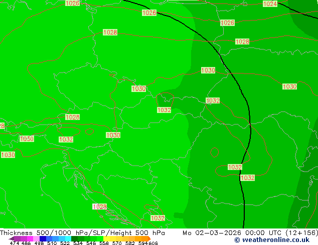The width and height of the screenshot is (318, 245).
Task: Click the 1024 isobar label
Action: (x=270, y=3)
